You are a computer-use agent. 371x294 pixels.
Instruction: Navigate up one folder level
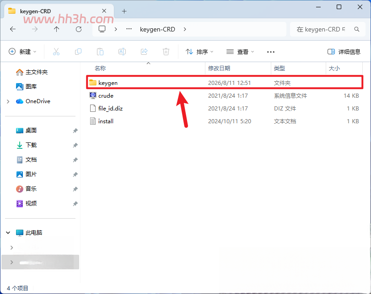pos(56,29)
